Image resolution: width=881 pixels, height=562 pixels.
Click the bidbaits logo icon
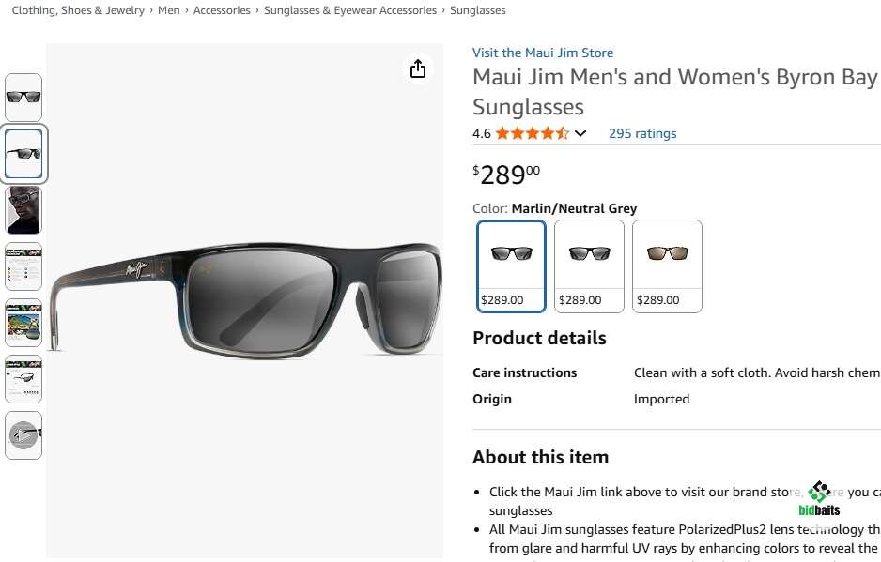(x=819, y=497)
